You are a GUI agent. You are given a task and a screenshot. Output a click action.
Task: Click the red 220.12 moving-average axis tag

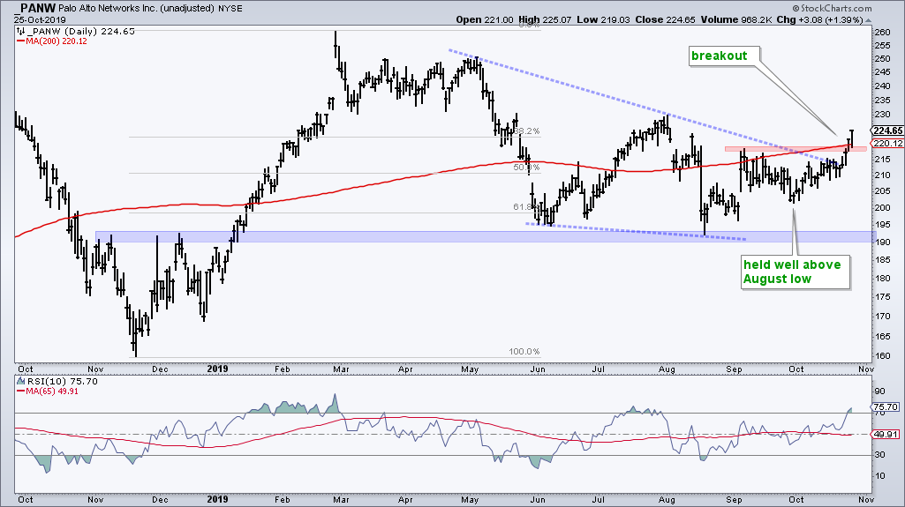click(x=888, y=144)
